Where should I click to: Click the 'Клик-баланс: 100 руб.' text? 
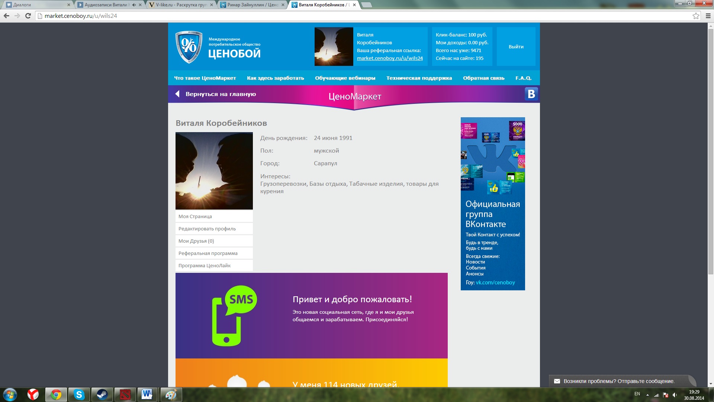(461, 35)
